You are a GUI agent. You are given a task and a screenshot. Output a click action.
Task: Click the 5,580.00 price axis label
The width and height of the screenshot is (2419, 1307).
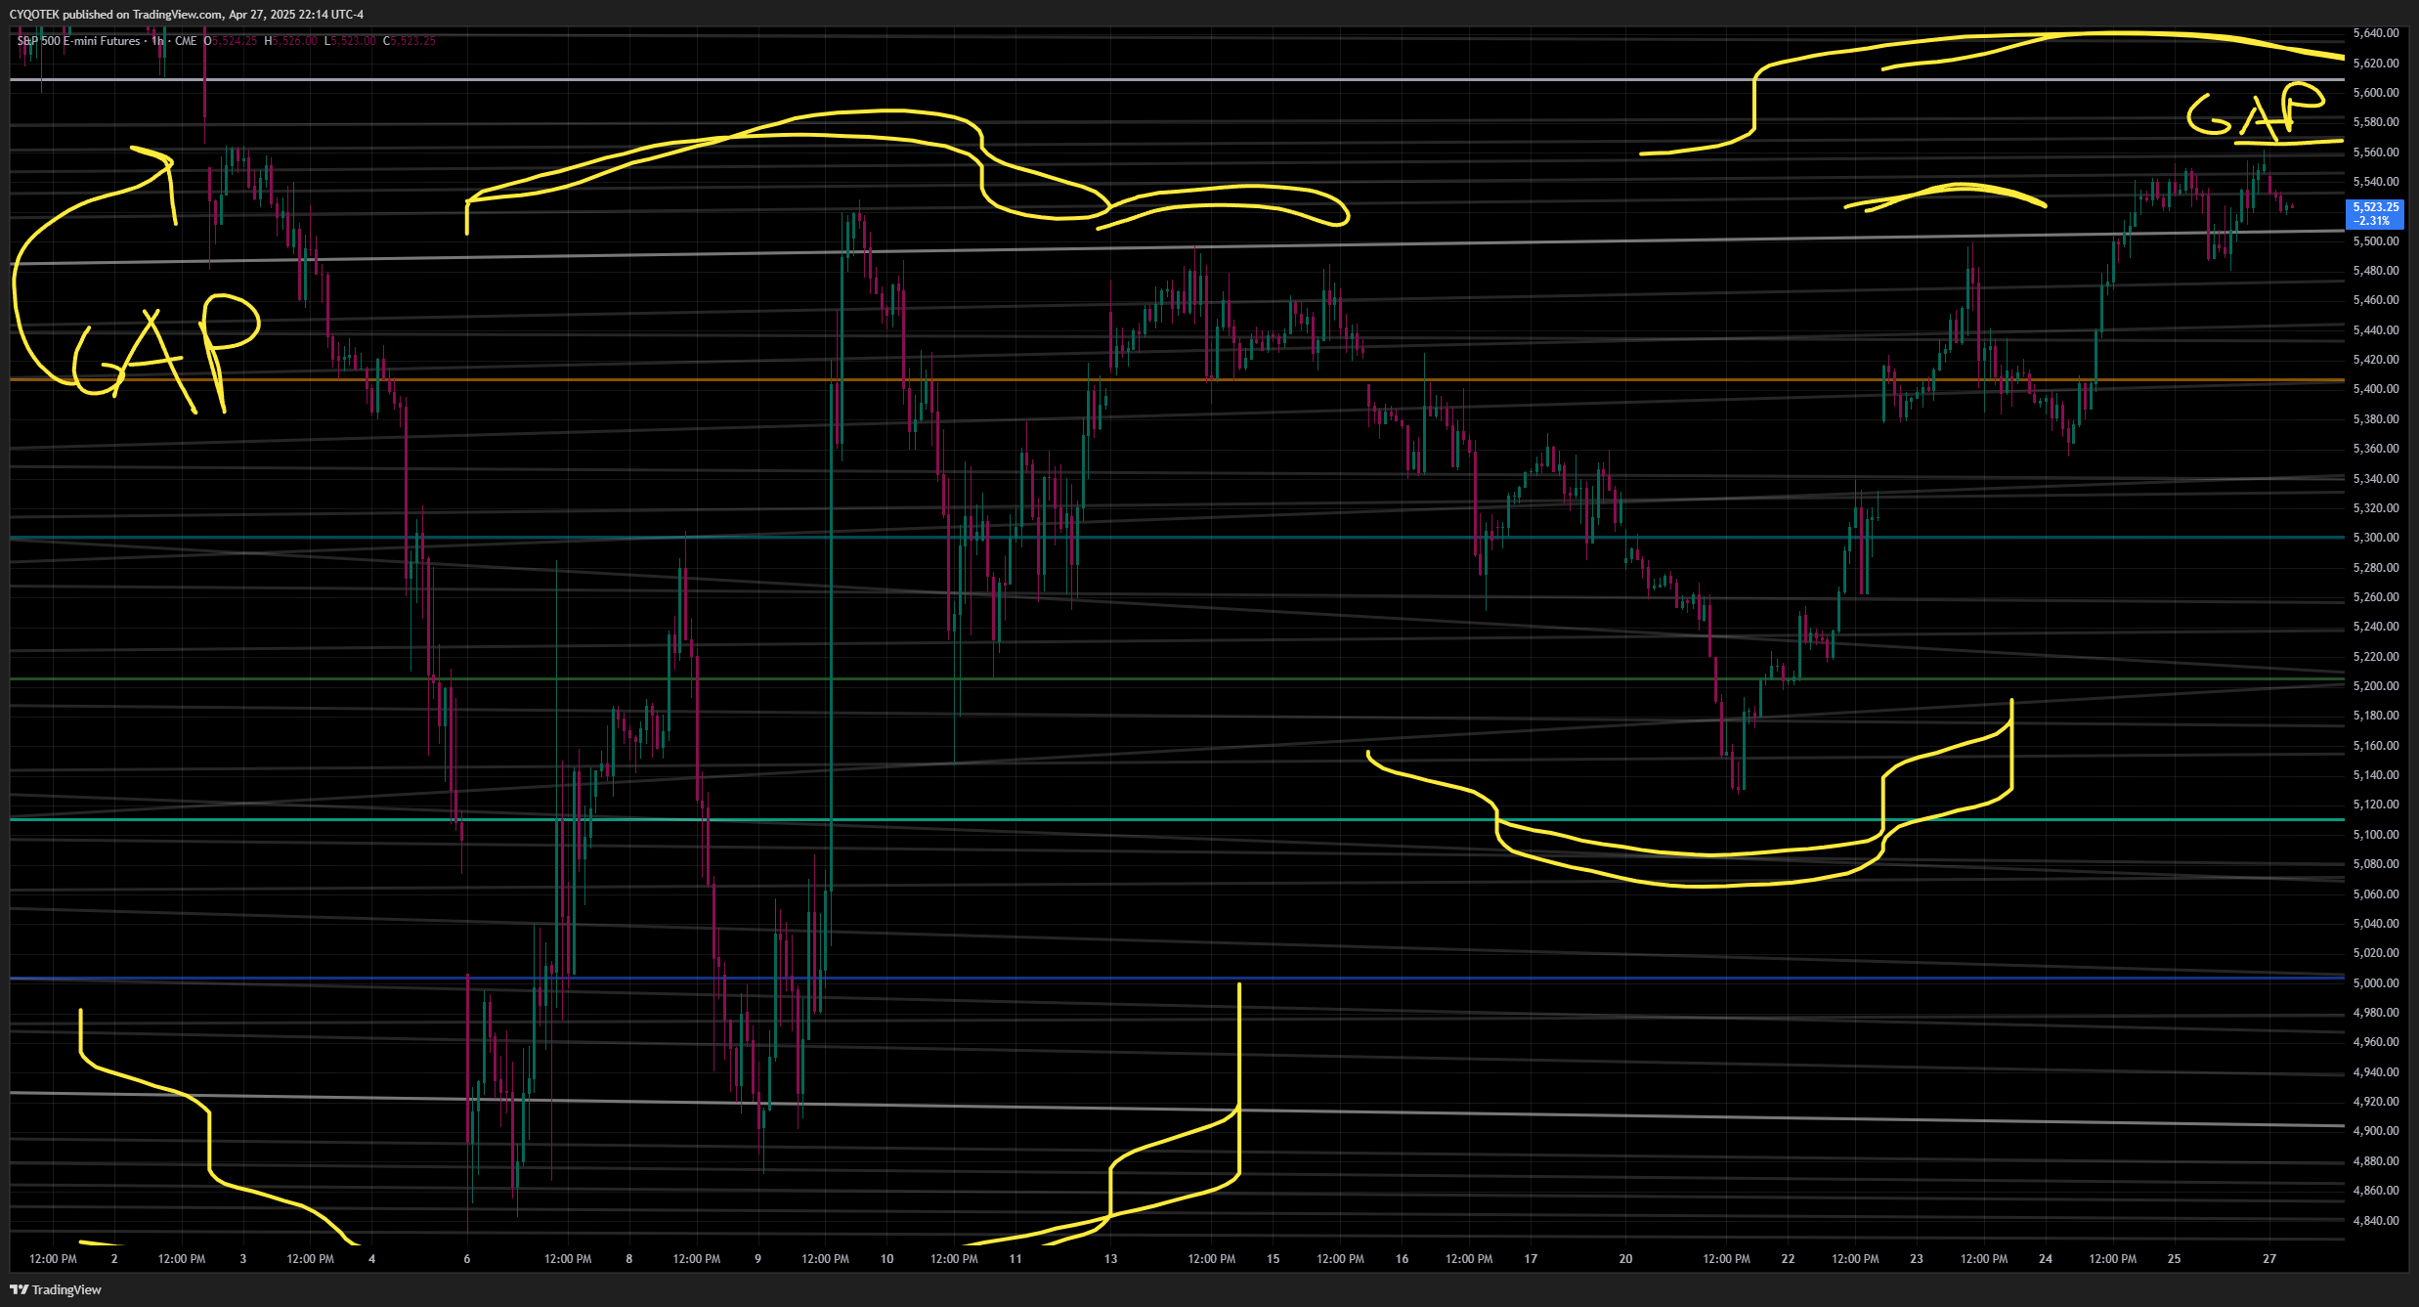point(2376,122)
